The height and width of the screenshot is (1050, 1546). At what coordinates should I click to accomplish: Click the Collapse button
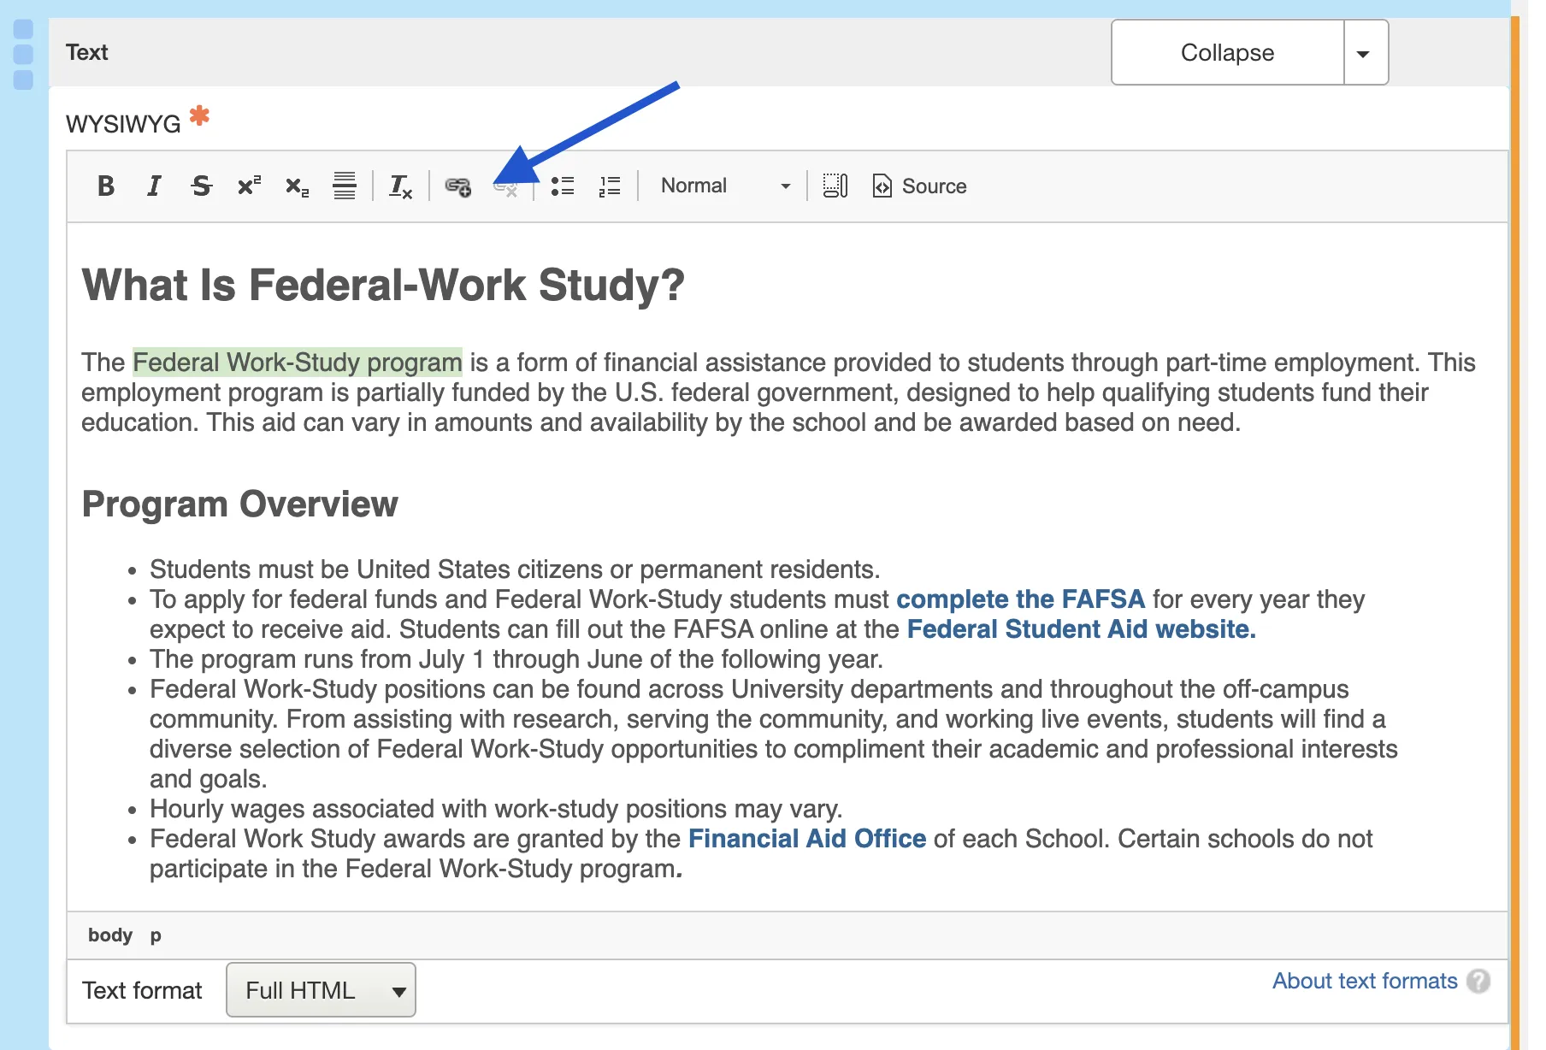1227,52
